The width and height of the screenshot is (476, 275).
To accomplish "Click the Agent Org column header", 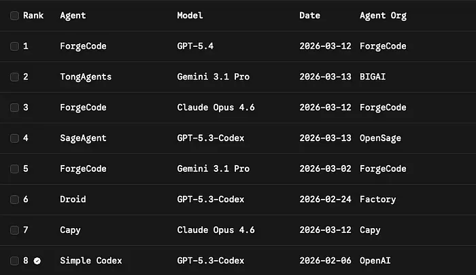I will (383, 16).
